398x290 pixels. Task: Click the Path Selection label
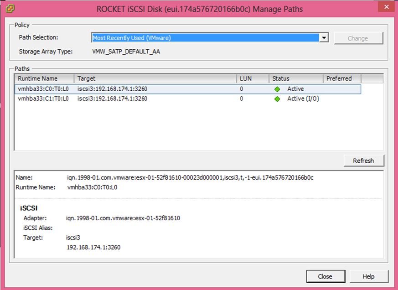pyautogui.click(x=38, y=37)
